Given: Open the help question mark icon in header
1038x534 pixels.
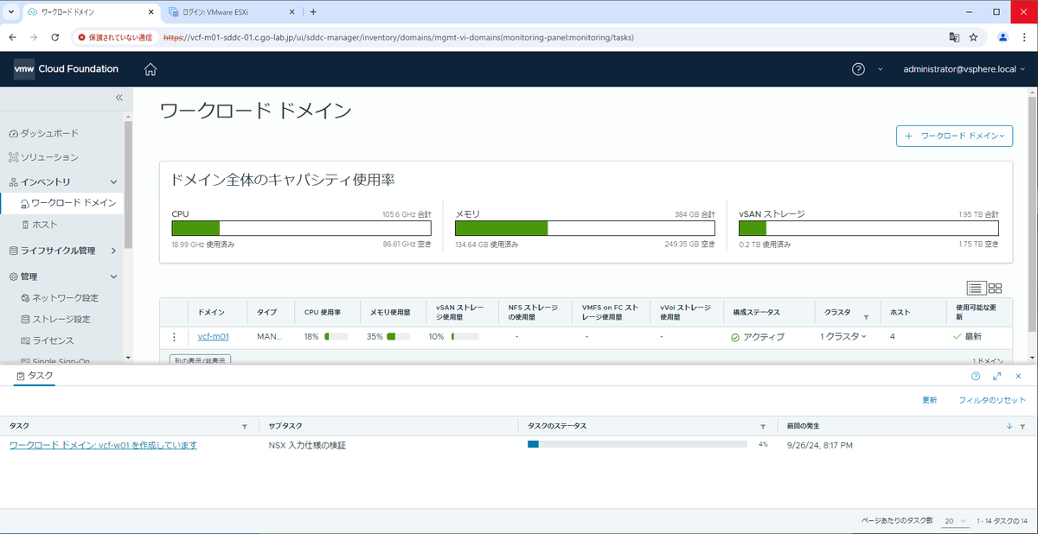Looking at the screenshot, I should 858,69.
